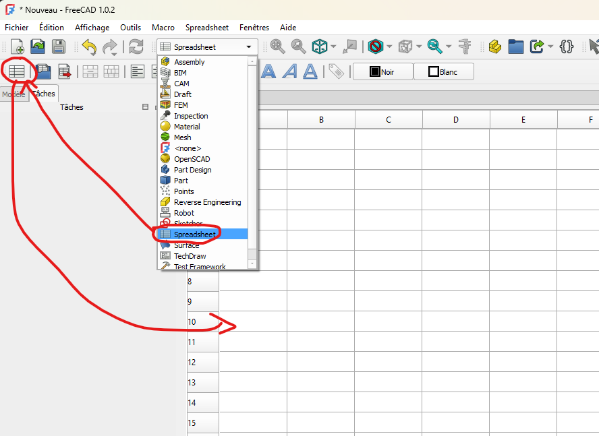Click scroll-up arrow of workbench list
Image resolution: width=599 pixels, height=436 pixels.
[252, 61]
